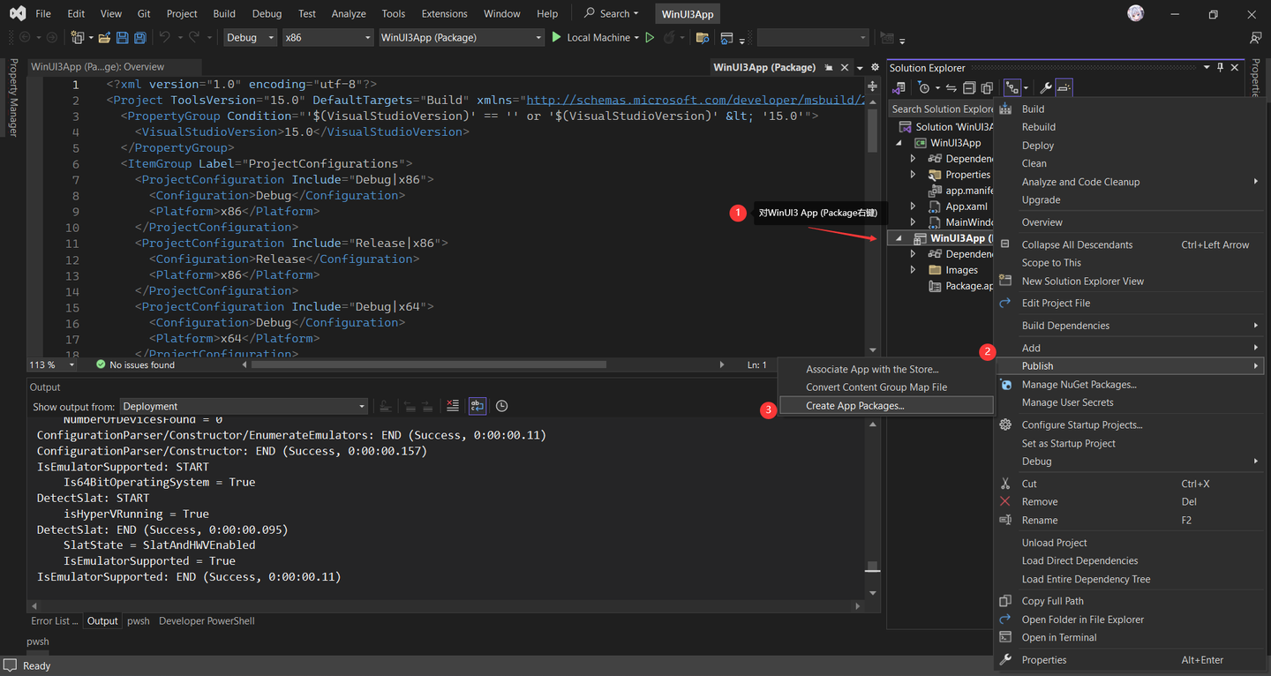Click the Search Solution Explorer input field
This screenshot has width=1271, height=676.
pos(941,109)
